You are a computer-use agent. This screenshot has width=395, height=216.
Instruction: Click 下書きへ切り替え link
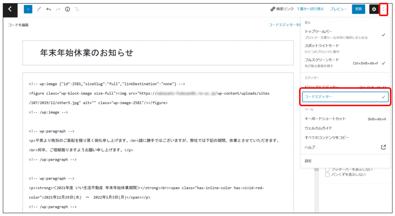point(310,9)
